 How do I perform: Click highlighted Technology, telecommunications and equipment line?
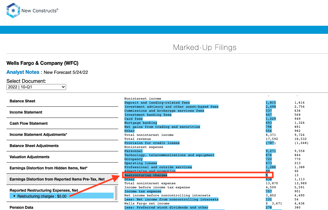169,155
